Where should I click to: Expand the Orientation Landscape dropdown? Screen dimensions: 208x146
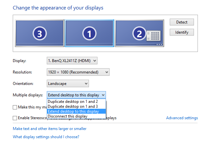click(68, 84)
